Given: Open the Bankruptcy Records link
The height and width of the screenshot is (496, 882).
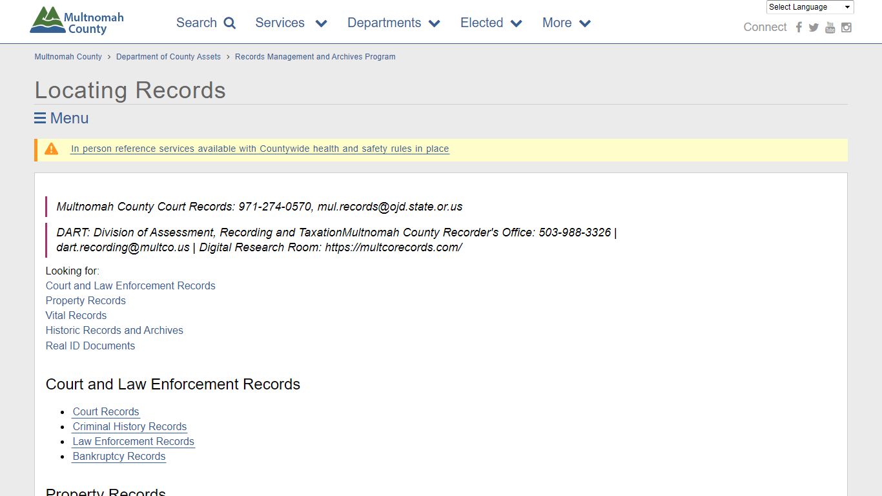Looking at the screenshot, I should pyautogui.click(x=119, y=456).
